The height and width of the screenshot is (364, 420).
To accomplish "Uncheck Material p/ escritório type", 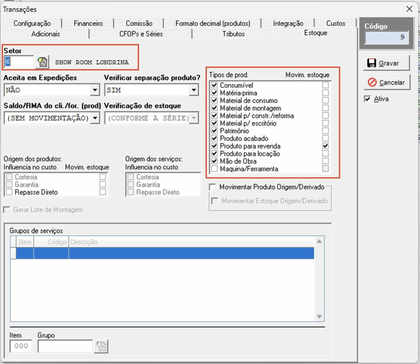I will coord(214,123).
